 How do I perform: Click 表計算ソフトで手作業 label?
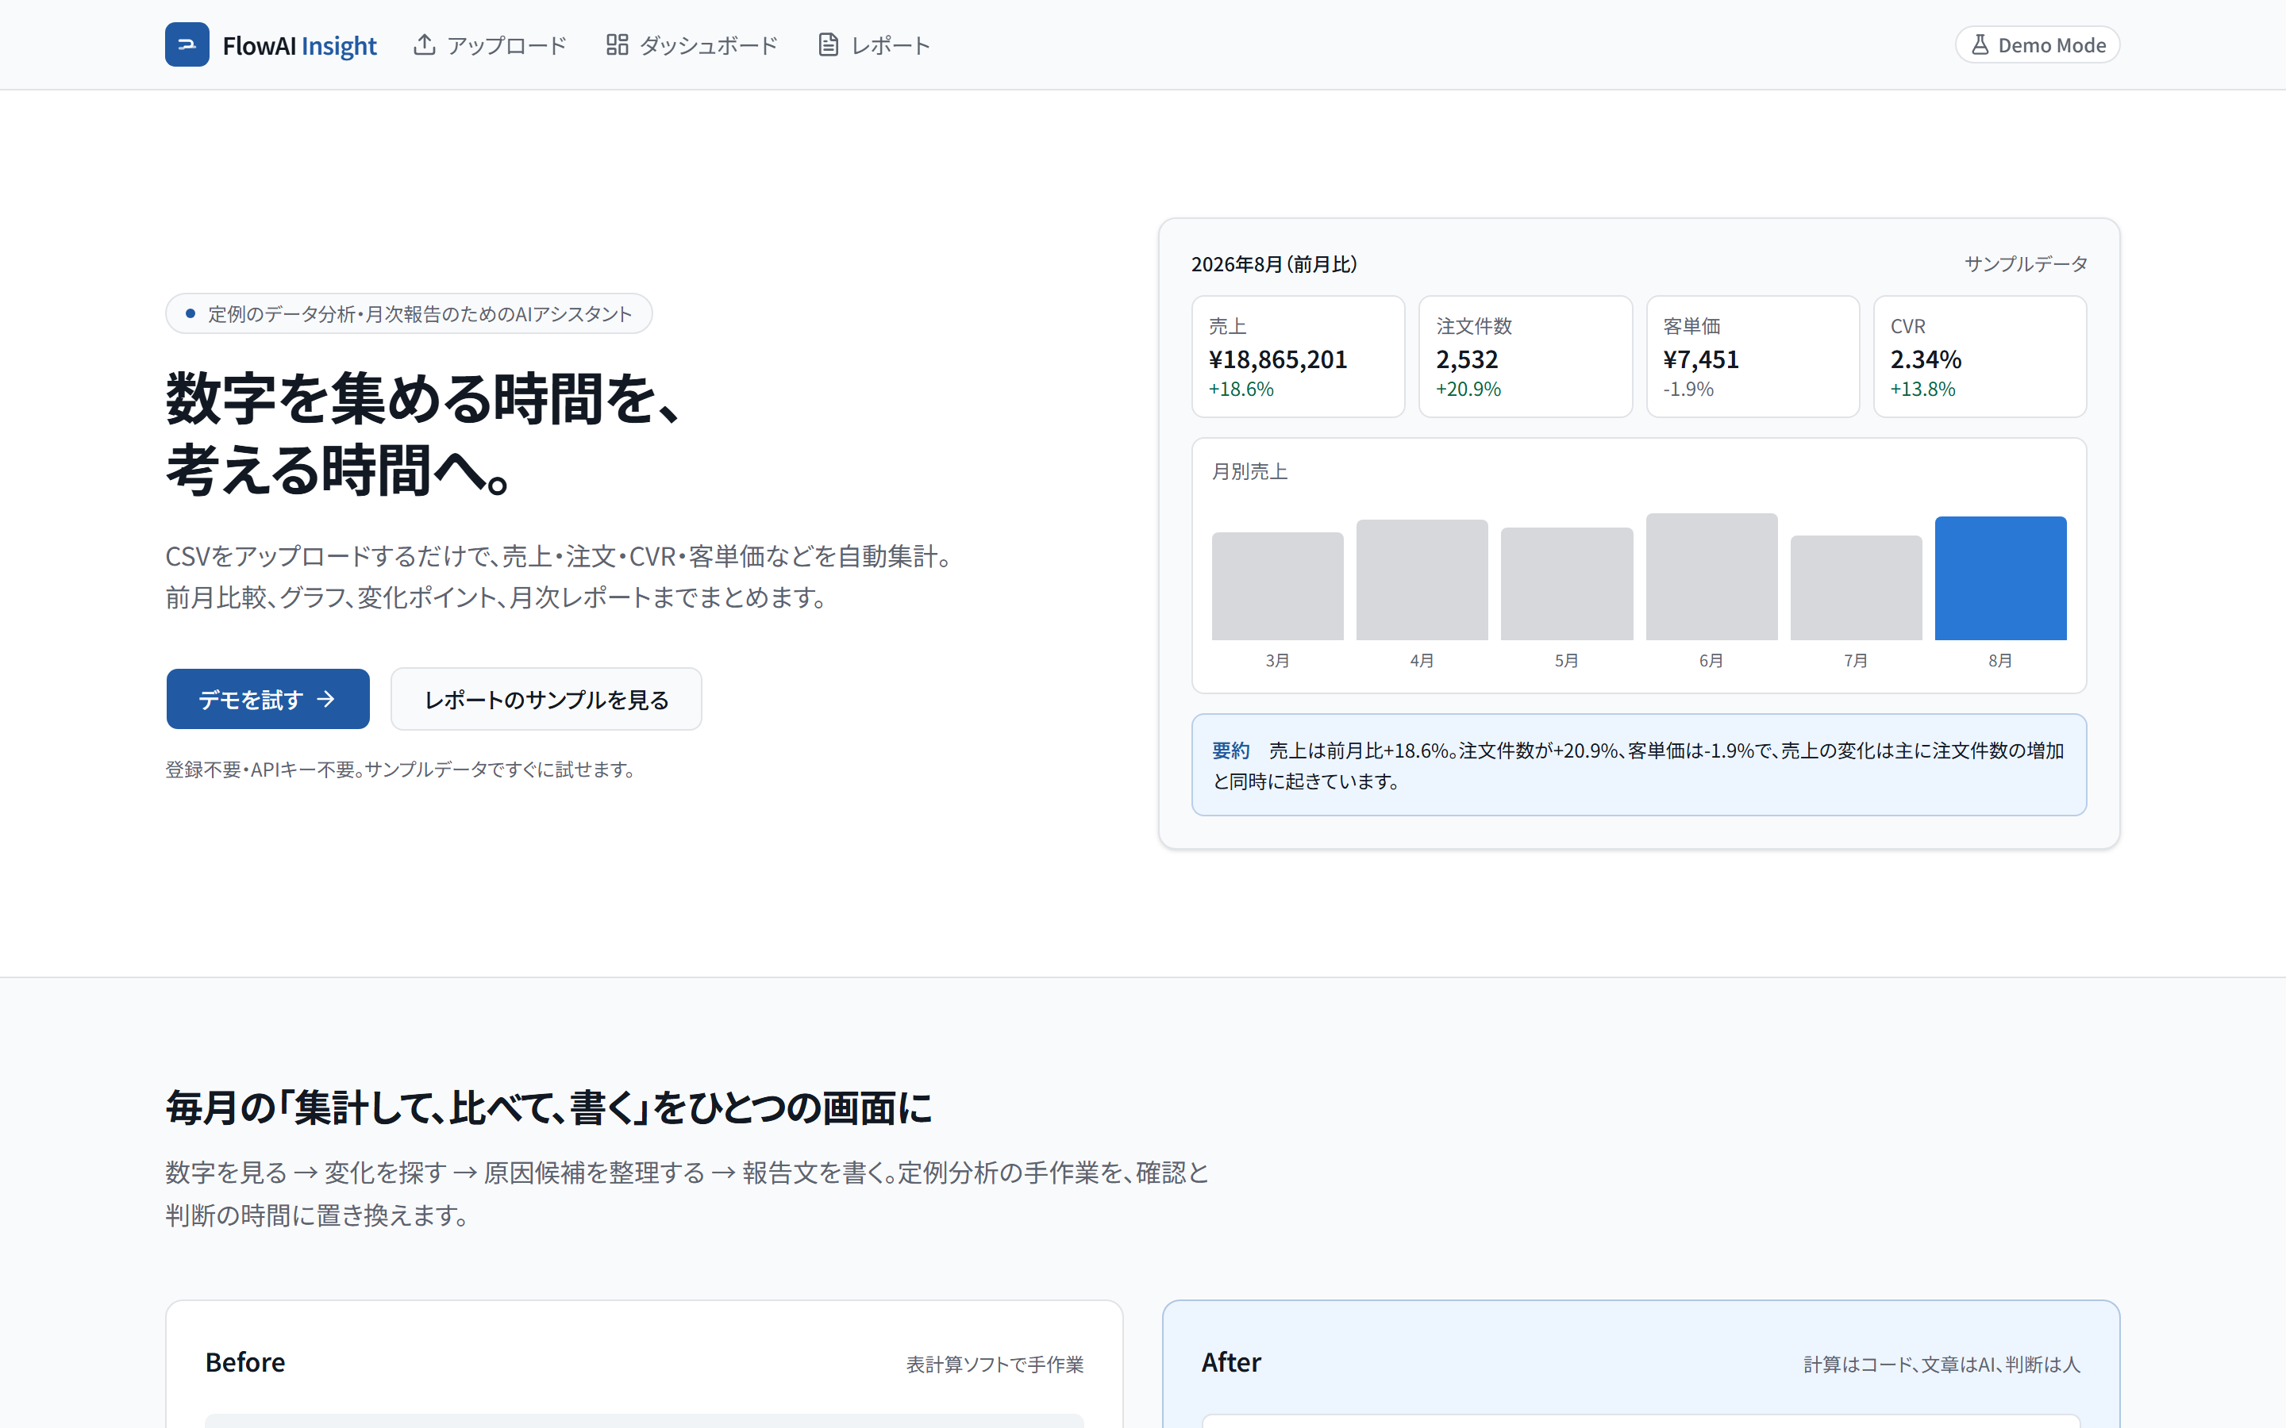(995, 1365)
